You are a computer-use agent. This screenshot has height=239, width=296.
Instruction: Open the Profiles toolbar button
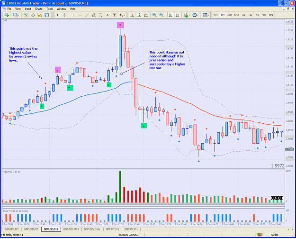click(15, 15)
